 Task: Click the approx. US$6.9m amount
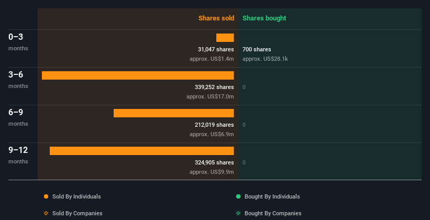[212, 134]
